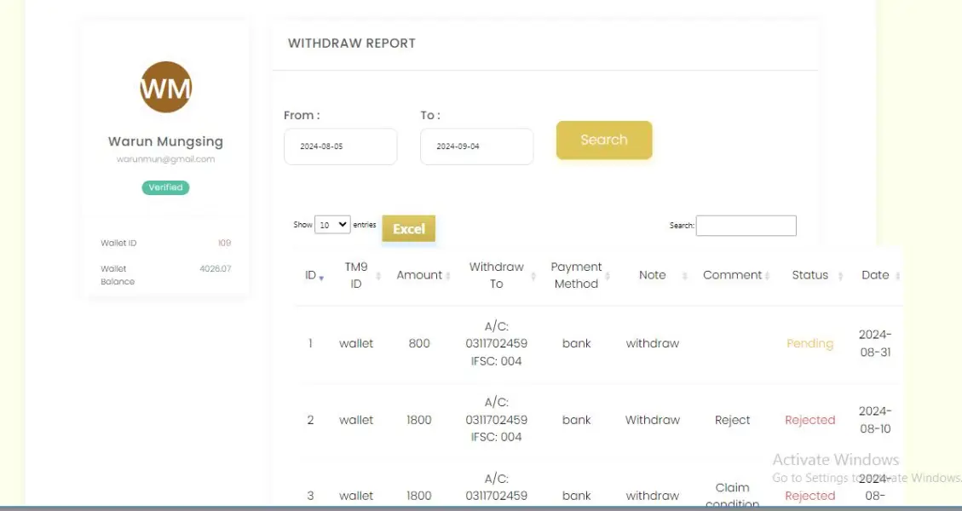This screenshot has width=962, height=511.
Task: Sort by TM9 ID column
Action: (378, 276)
